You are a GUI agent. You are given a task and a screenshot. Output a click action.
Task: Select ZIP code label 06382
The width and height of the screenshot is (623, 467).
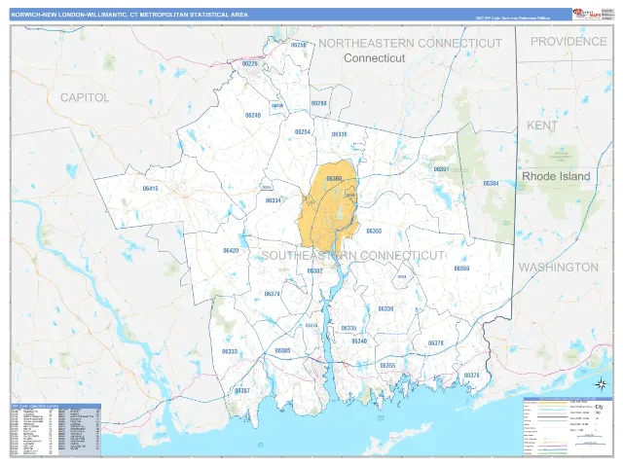[314, 270]
